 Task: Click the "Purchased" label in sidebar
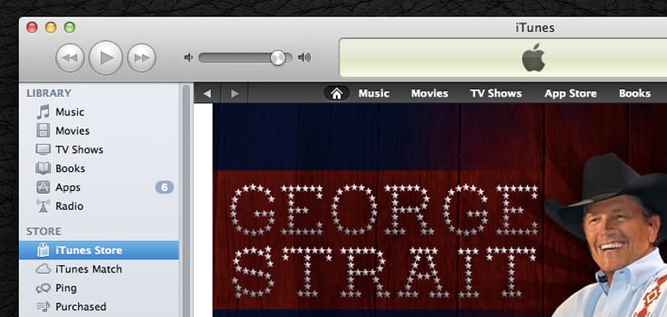click(x=81, y=307)
